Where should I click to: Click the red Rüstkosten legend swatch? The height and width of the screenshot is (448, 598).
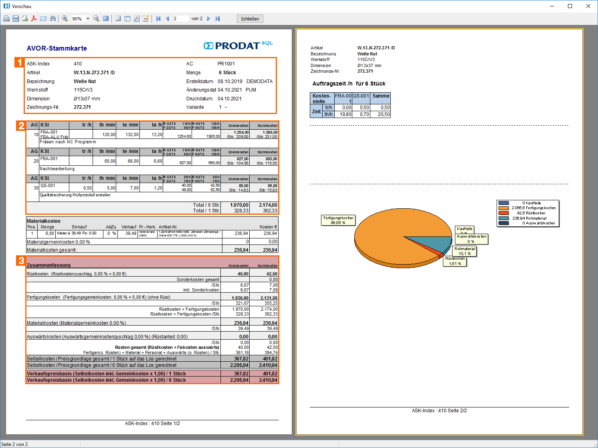point(503,213)
